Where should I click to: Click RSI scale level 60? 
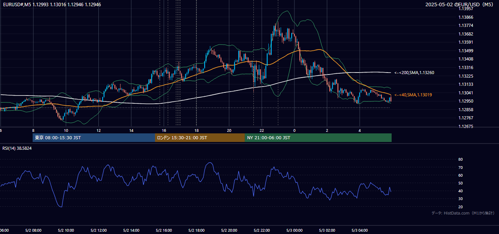coord(460,175)
